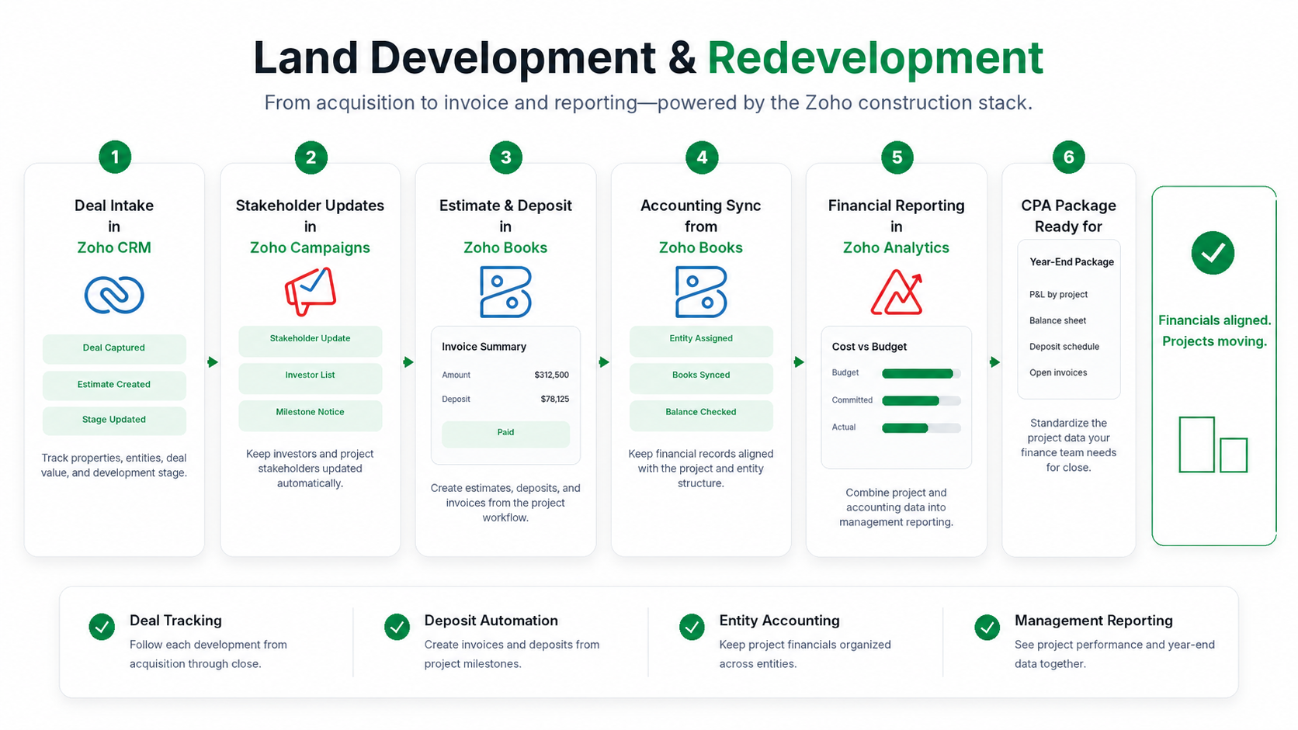
Task: Click the green Zoho Campaigns label
Action: 310,248
